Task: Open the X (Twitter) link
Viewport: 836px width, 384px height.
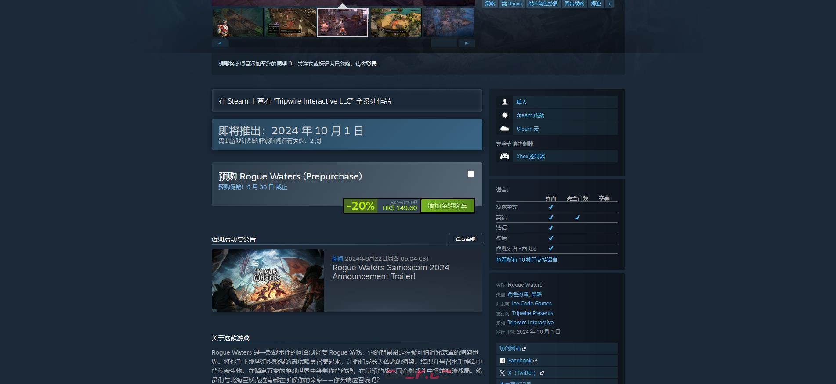Action: click(557, 373)
